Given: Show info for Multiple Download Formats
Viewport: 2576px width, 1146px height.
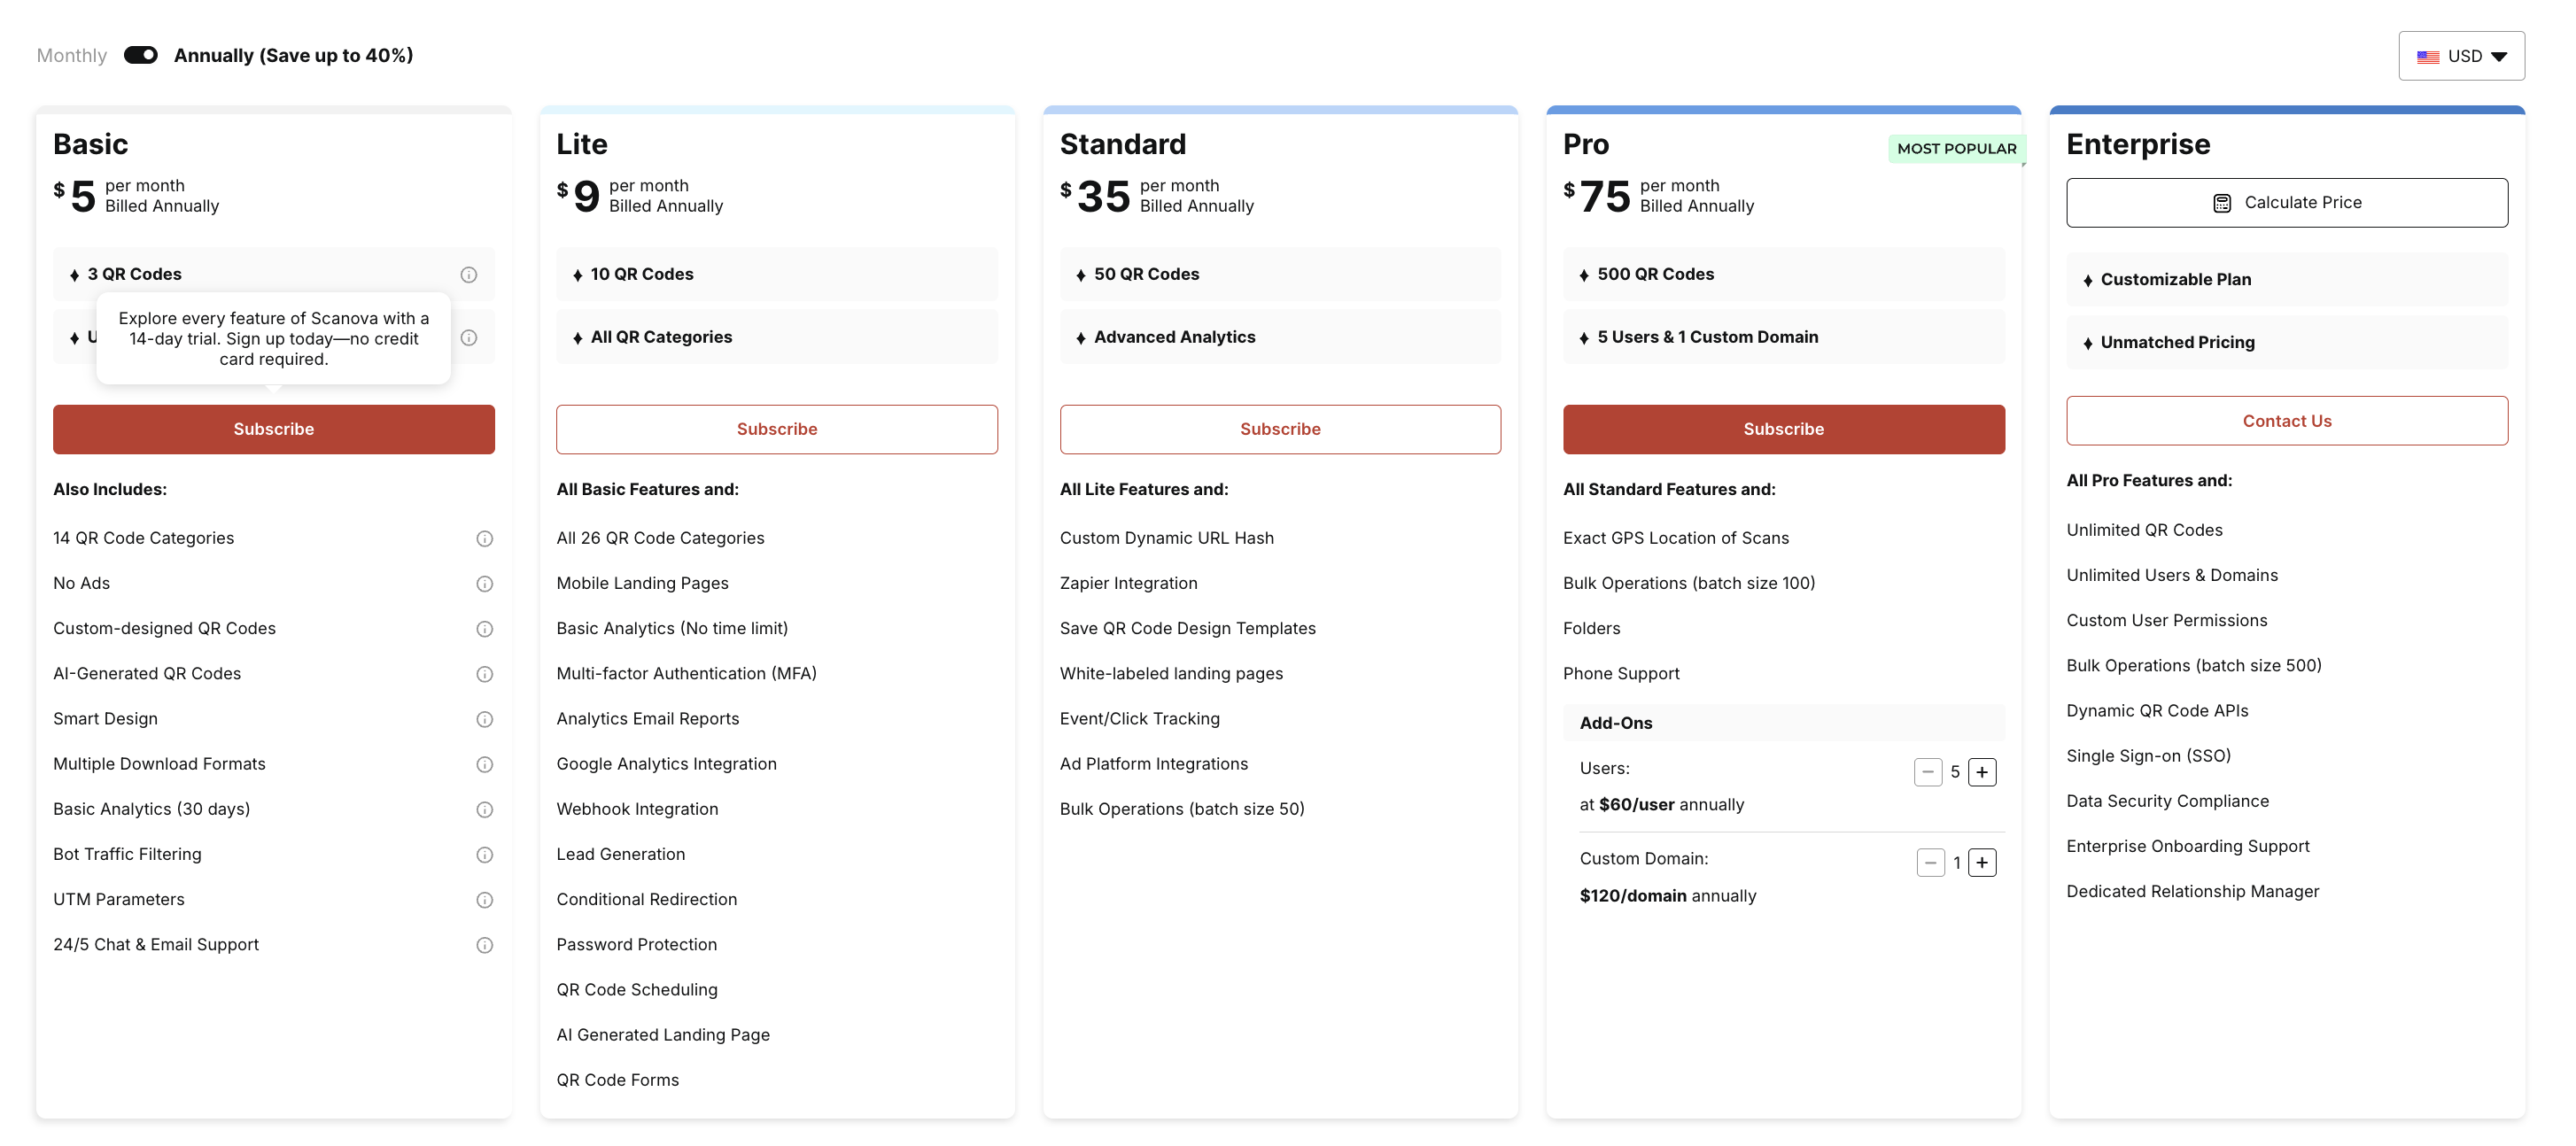Looking at the screenshot, I should (485, 764).
